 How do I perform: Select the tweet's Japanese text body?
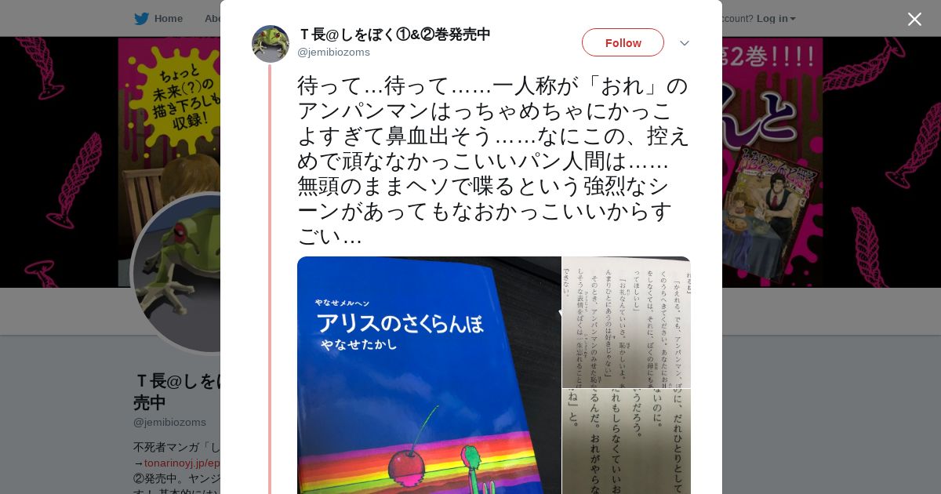point(493,160)
